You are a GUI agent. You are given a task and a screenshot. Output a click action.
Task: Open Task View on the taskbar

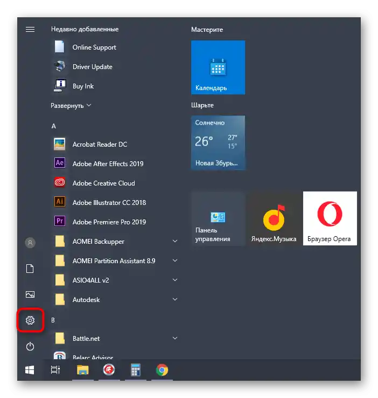[55, 370]
